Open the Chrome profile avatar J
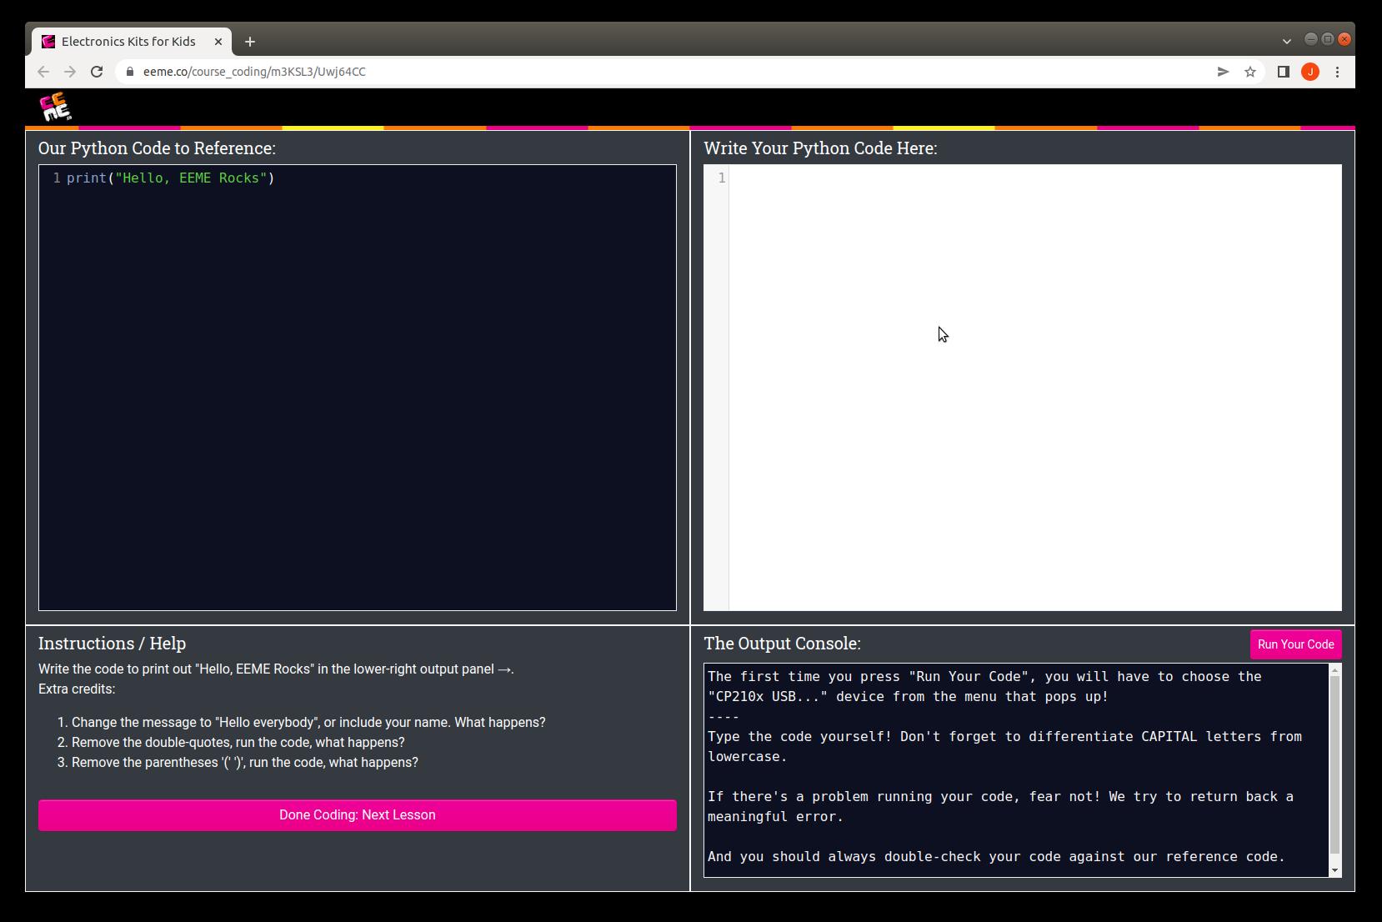1382x922 pixels. point(1310,72)
